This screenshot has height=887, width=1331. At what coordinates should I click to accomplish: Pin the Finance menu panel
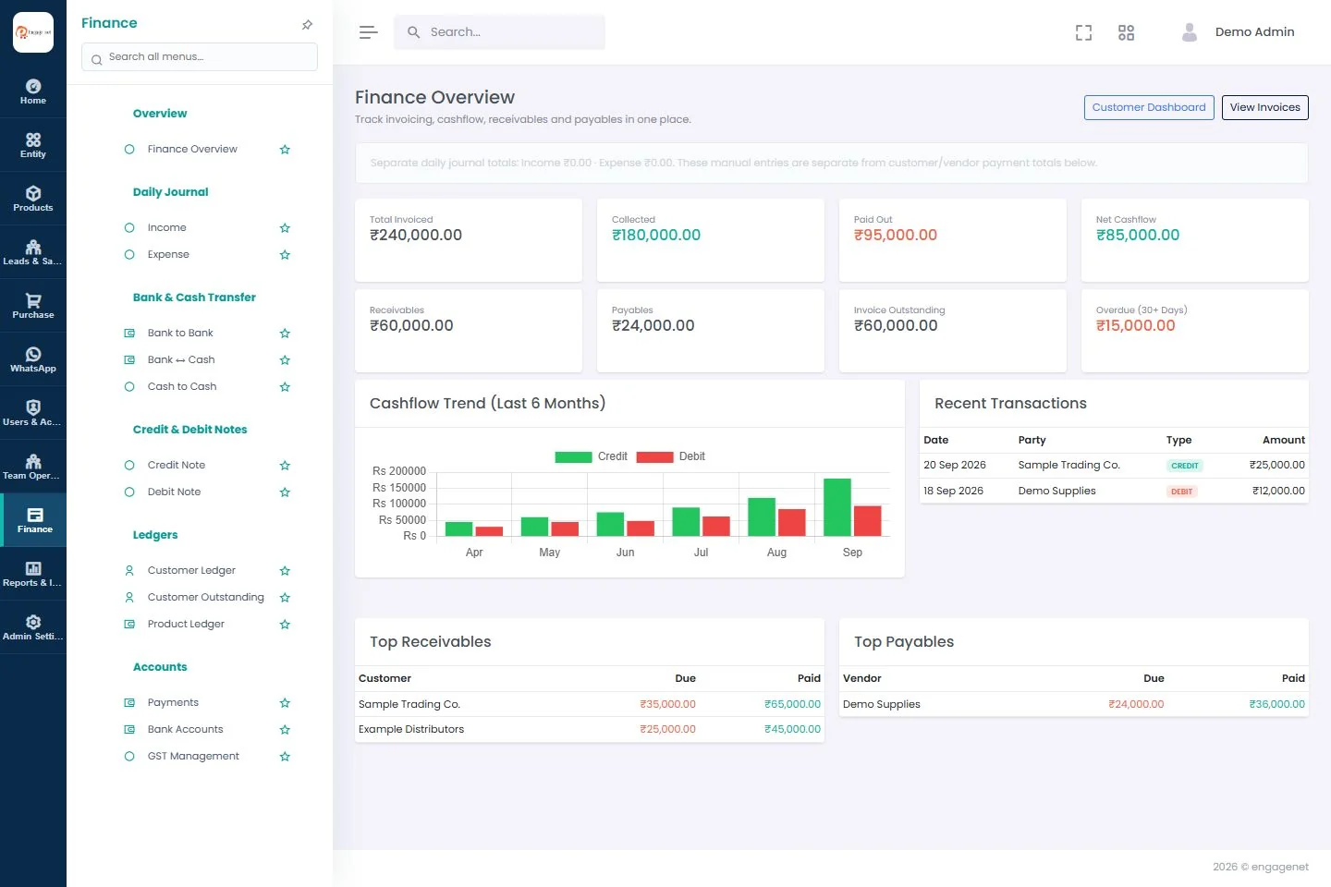(x=307, y=24)
